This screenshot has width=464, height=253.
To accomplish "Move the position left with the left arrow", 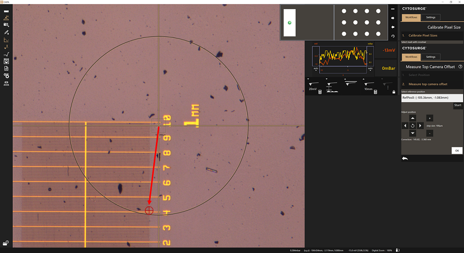I will pos(405,125).
